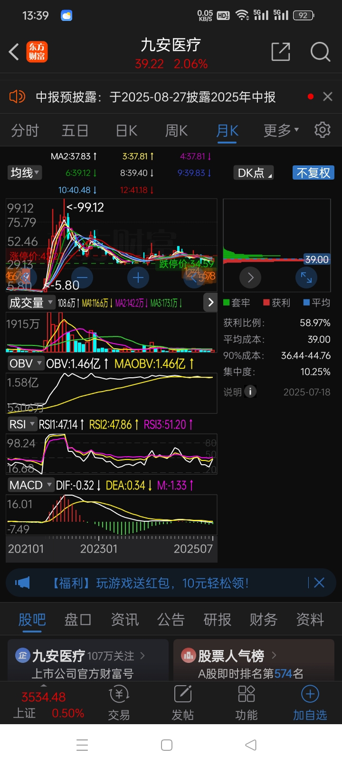
Task: Tap the announcement speaker icon
Action: [x=18, y=97]
